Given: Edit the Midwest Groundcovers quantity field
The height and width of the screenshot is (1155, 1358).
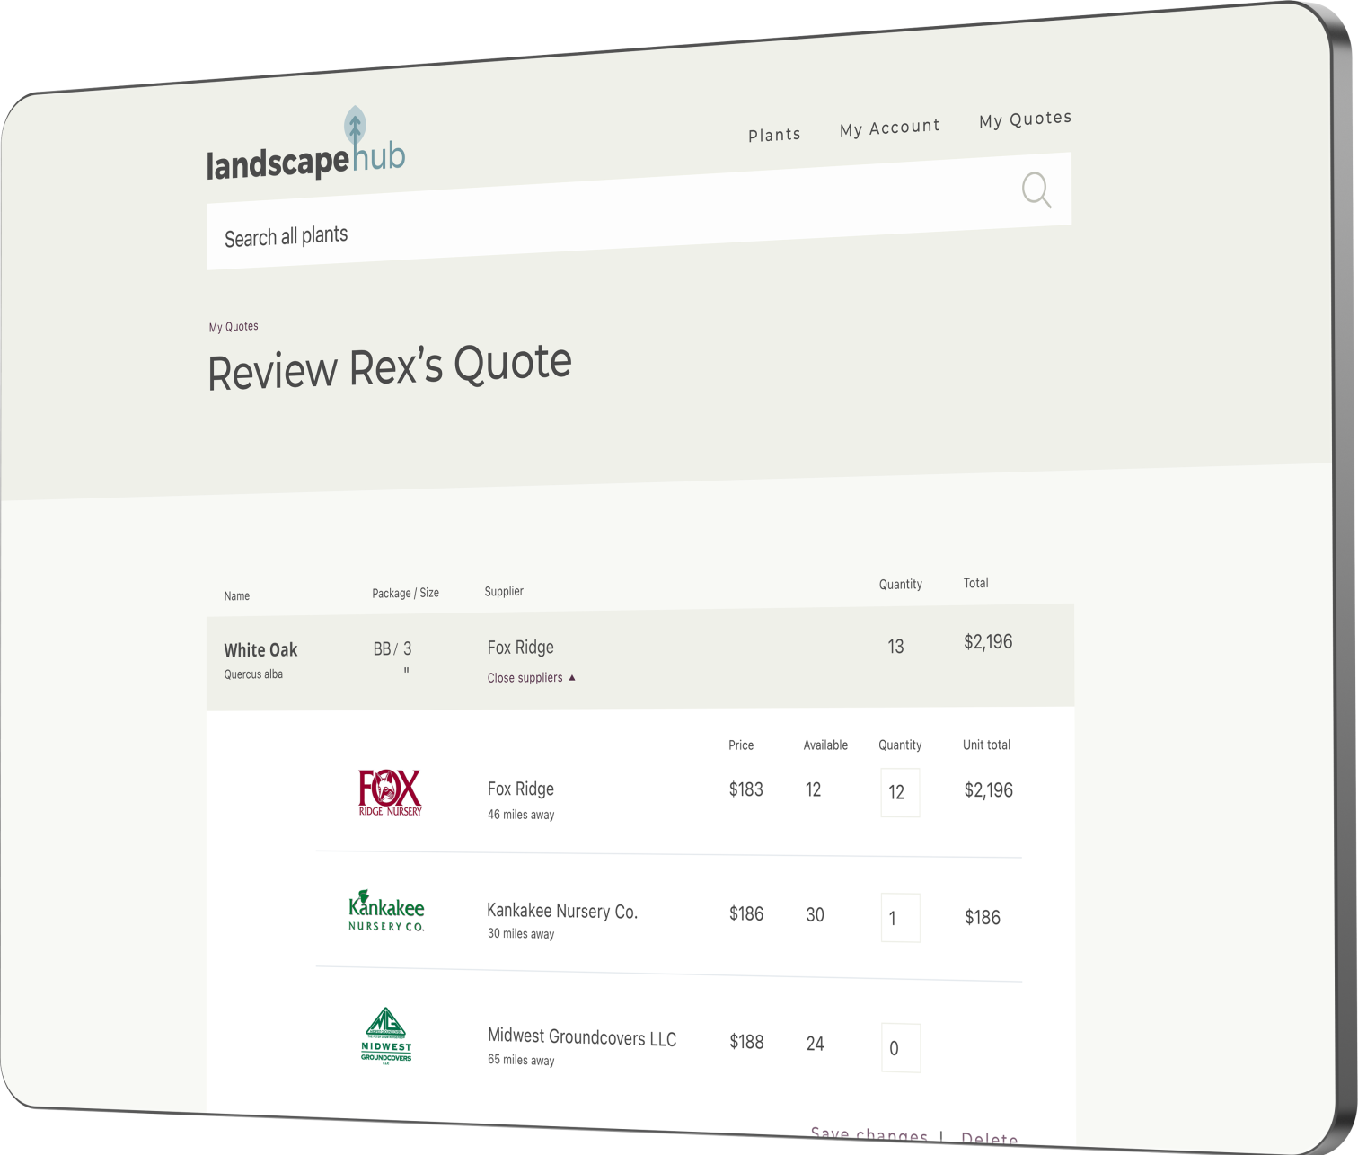Looking at the screenshot, I should coord(900,1048).
